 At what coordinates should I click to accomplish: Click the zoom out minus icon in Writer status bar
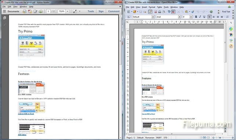click(213, 137)
